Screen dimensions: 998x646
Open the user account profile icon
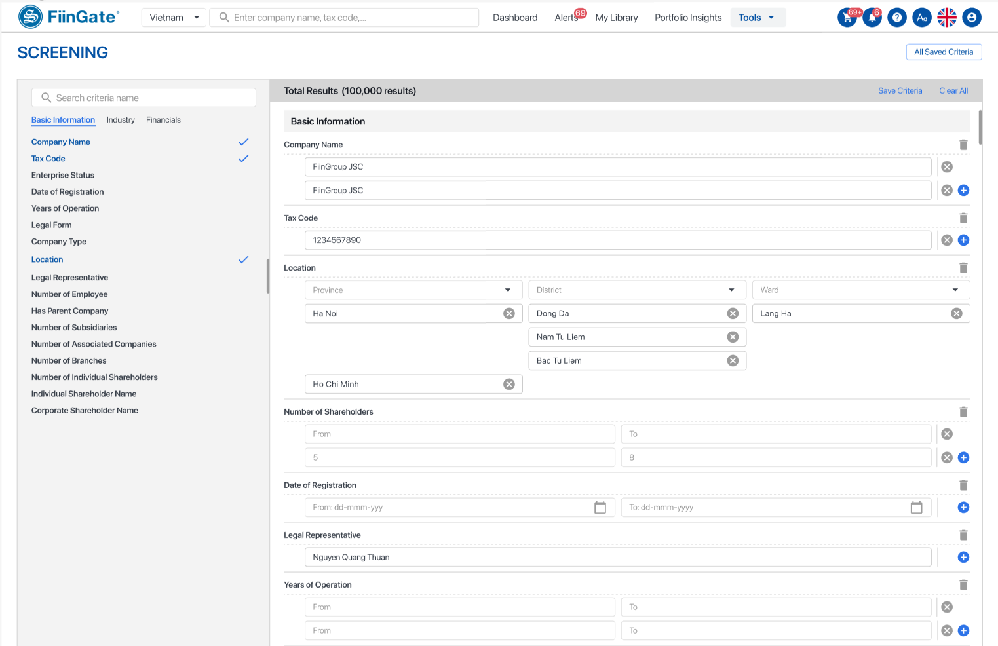pyautogui.click(x=972, y=18)
